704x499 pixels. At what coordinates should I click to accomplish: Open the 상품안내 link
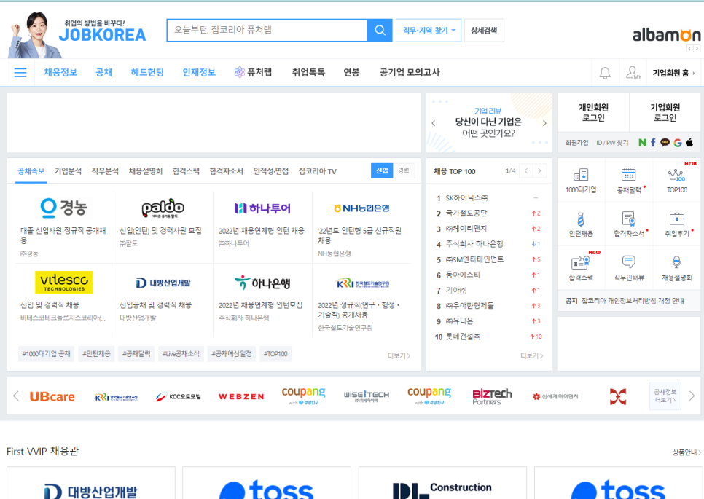[686, 452]
